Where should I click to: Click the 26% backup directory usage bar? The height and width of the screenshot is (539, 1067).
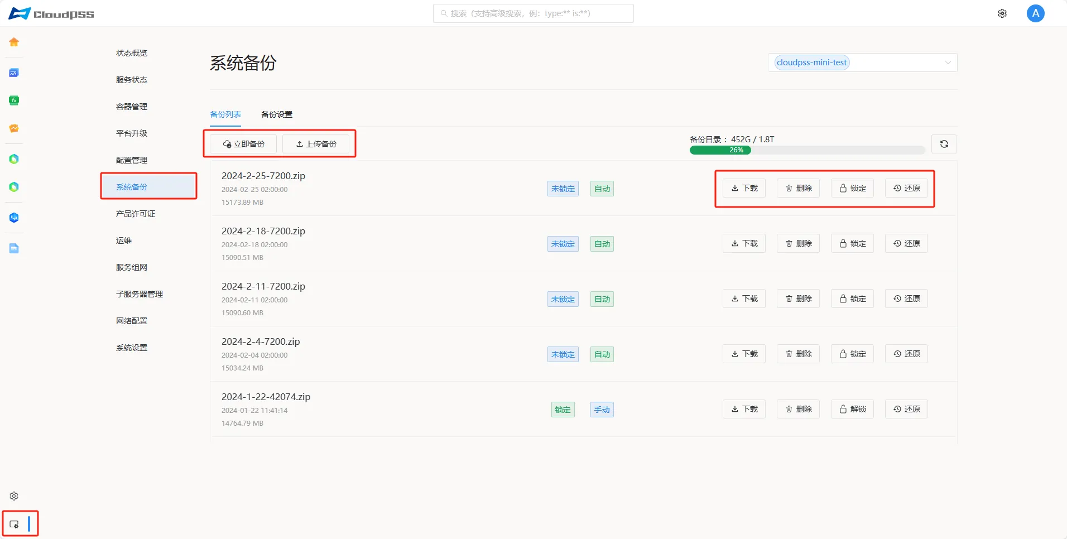(807, 150)
